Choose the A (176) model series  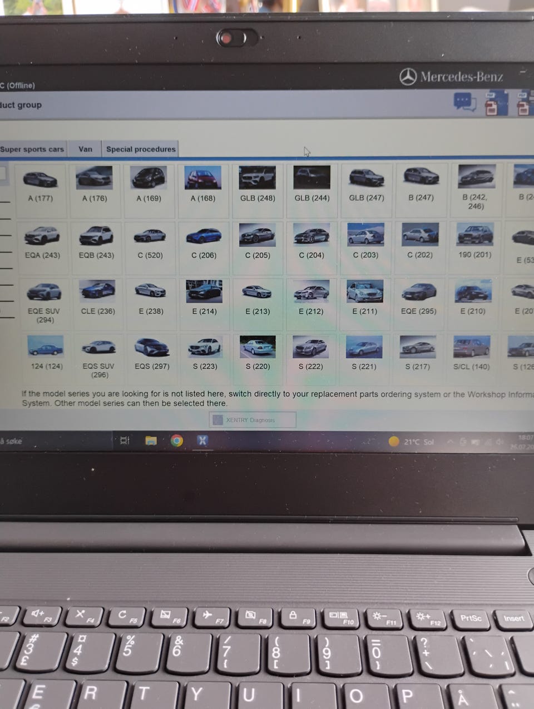[95, 190]
